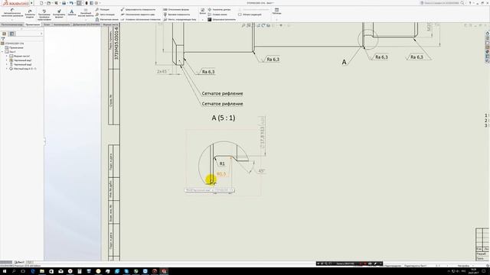Insert Geometric Tolerance (Отклонение формы)
The width and height of the screenshot is (490, 275).
point(176,10)
